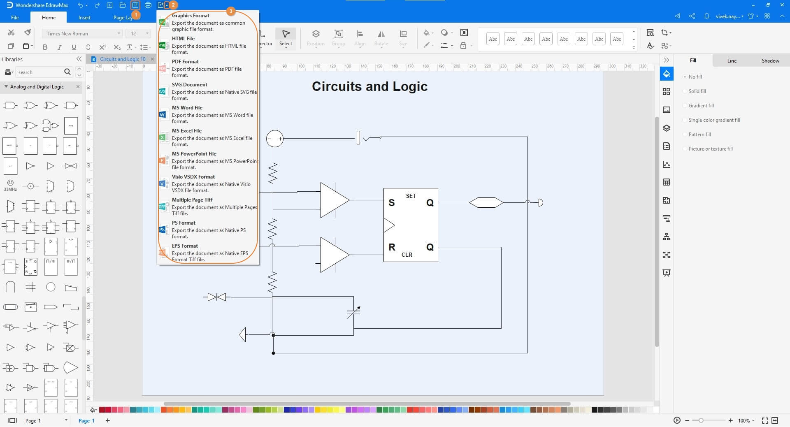Open the Layers panel icon on the right

point(667,128)
